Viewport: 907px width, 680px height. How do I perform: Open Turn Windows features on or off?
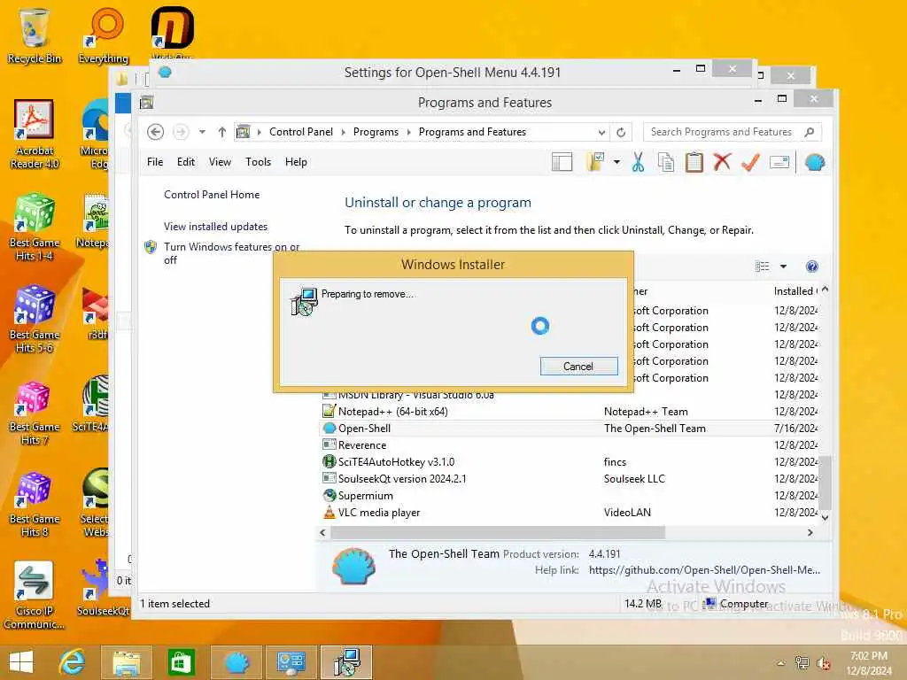click(x=231, y=253)
